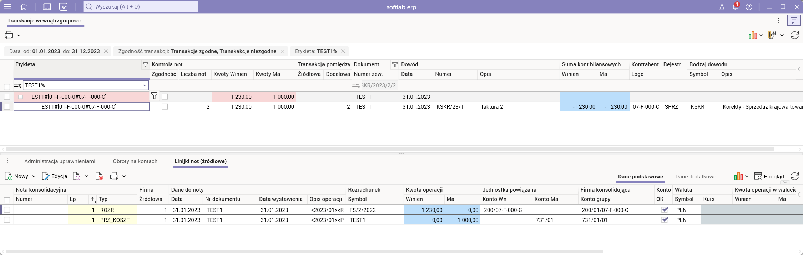Open the notifications bell
Viewport: 803px width, 255px height.
coord(735,7)
